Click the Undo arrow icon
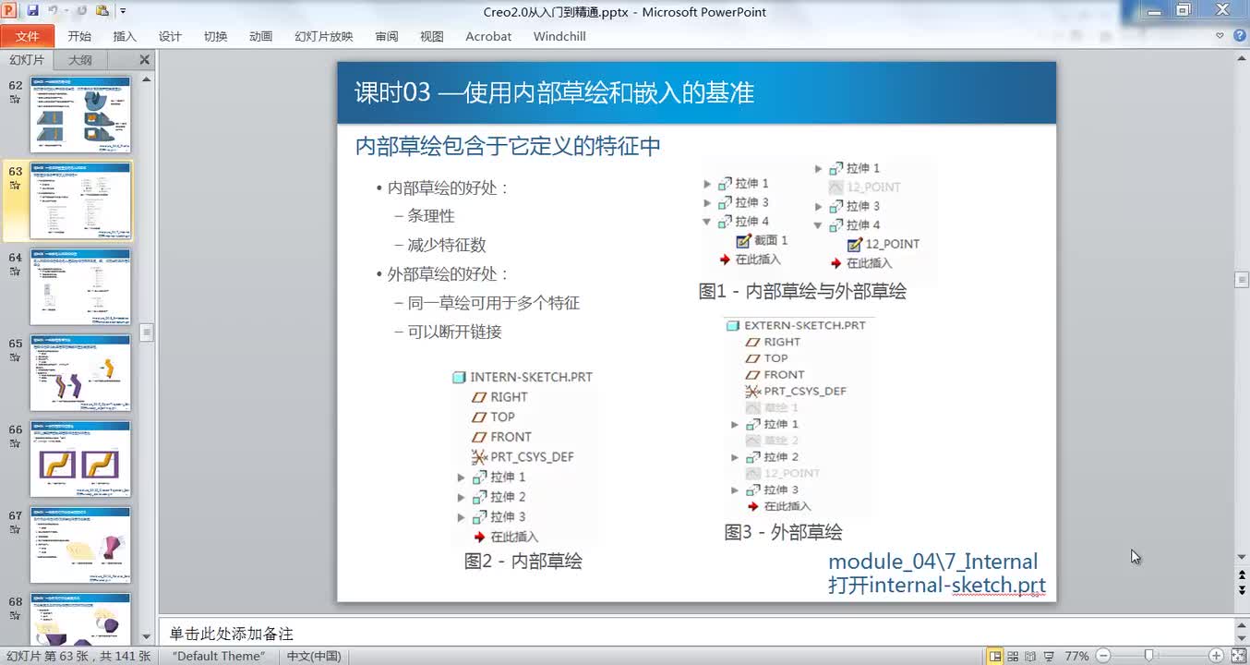The height and width of the screenshot is (665, 1250). [x=53, y=11]
